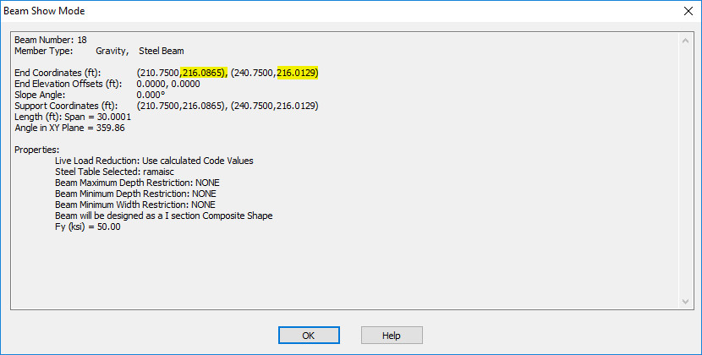The width and height of the screenshot is (702, 355).
Task: Click highlighted value 216.0865)
Action: pos(204,73)
